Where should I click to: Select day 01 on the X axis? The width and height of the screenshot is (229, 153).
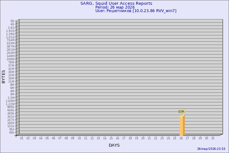tap(22, 138)
